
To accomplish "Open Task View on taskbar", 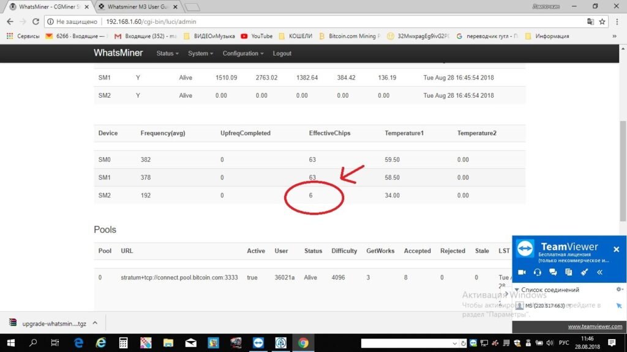I will click(54, 343).
